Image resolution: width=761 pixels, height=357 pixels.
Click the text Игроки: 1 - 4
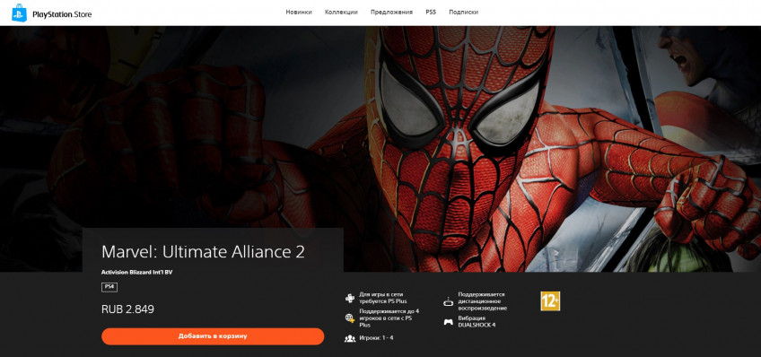pos(376,337)
